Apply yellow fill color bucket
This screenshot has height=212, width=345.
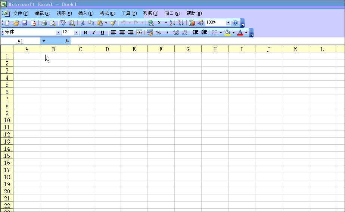227,33
